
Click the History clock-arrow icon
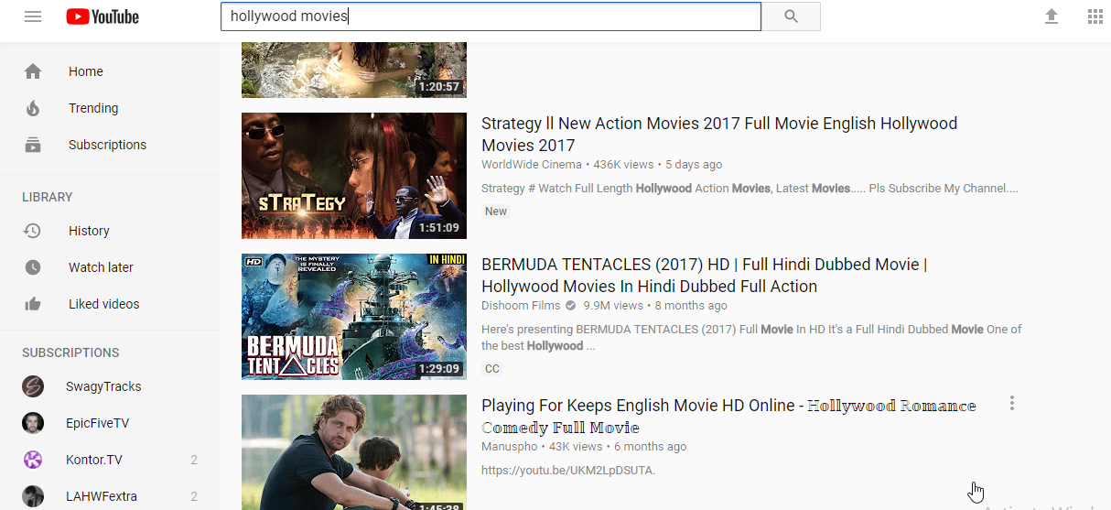(33, 231)
